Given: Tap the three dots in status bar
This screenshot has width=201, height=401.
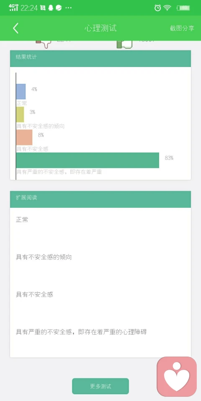Looking at the screenshot, I should coord(69,8).
